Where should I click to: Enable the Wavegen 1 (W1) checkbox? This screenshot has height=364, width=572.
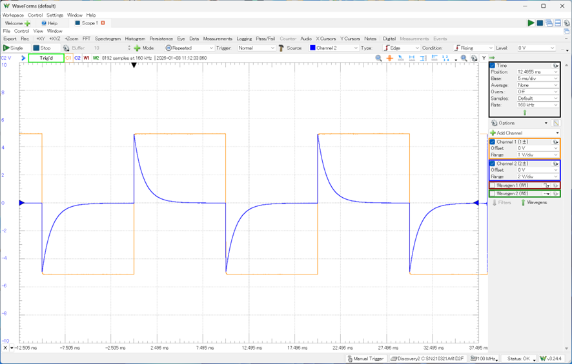click(x=493, y=186)
